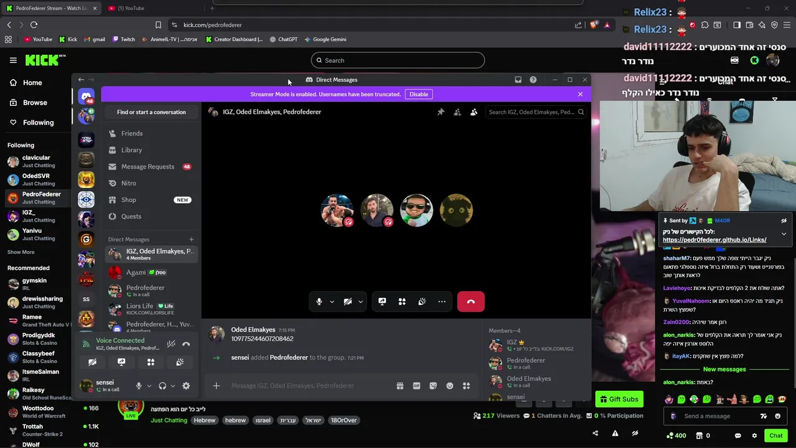
Task: Disable Streamer Mode via the banner button
Action: [419, 94]
